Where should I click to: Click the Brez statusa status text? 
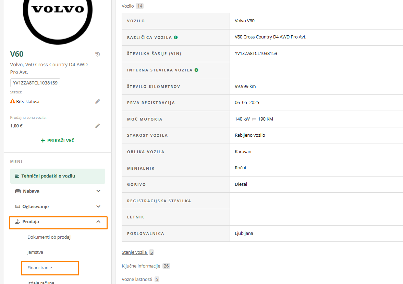pyautogui.click(x=28, y=101)
